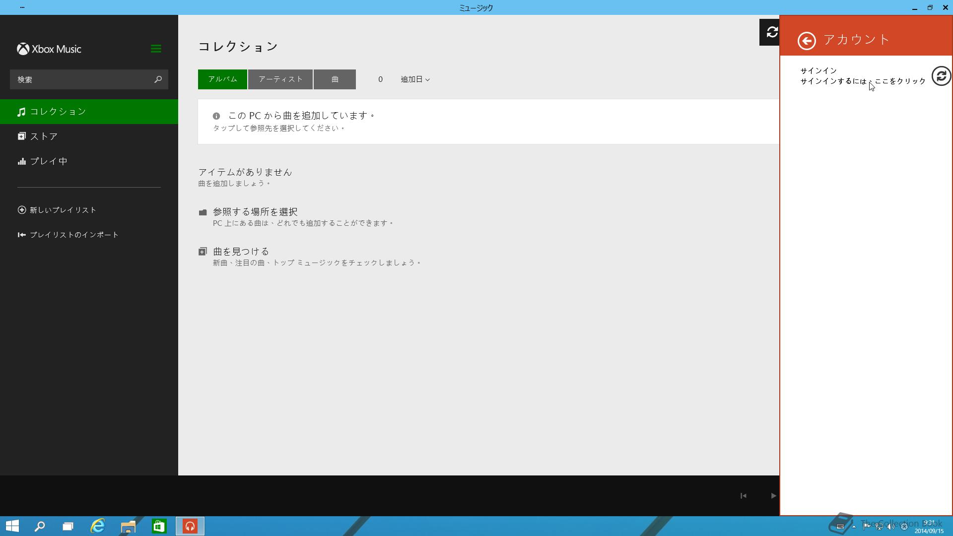Click the Xbox Music logo

click(49, 49)
